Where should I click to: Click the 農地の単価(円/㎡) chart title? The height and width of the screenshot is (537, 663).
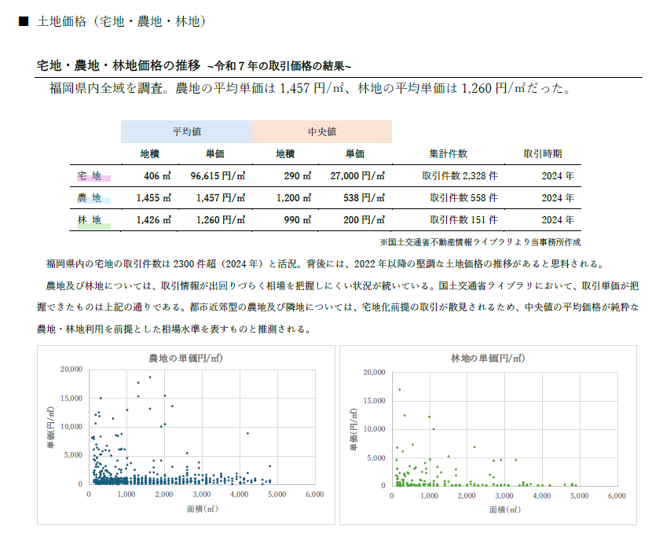click(185, 358)
